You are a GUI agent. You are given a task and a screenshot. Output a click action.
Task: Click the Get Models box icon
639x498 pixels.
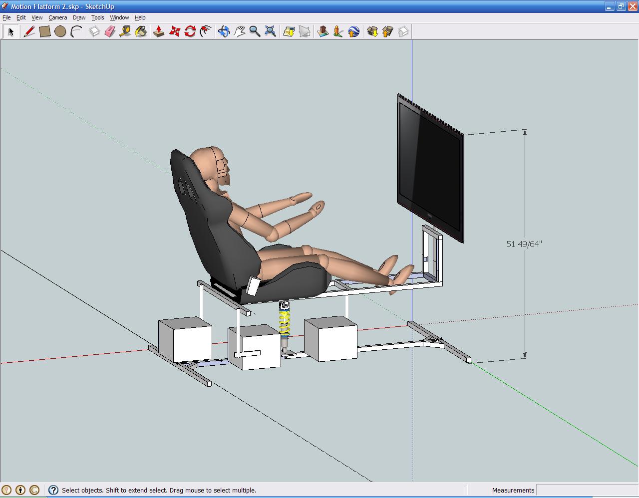(x=372, y=31)
